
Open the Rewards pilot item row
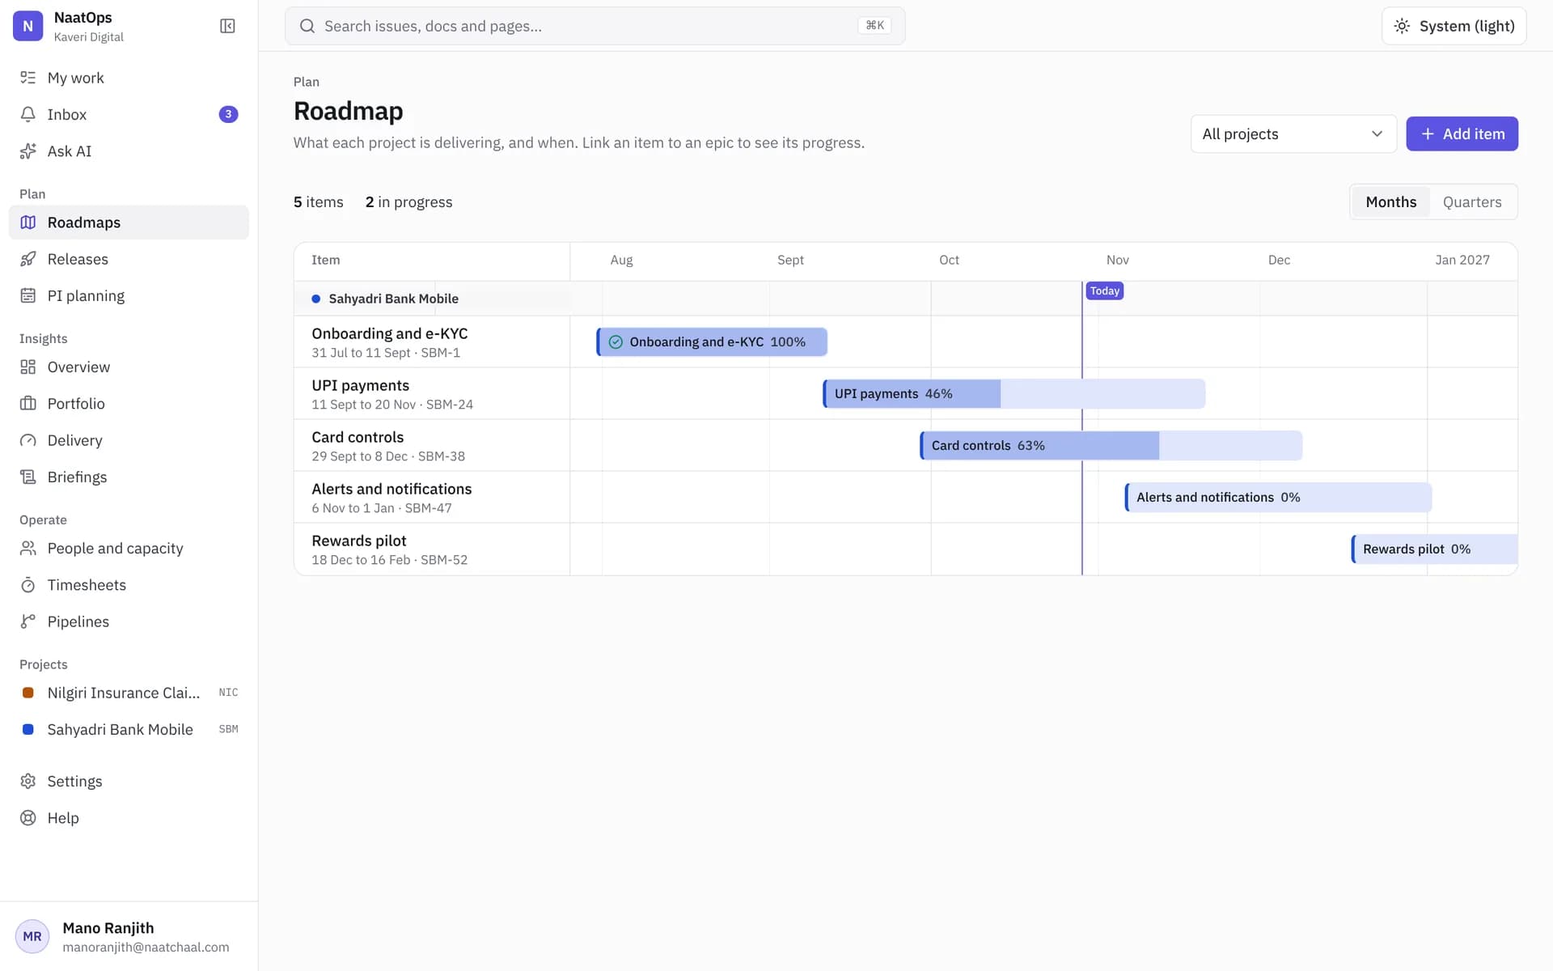(x=432, y=549)
